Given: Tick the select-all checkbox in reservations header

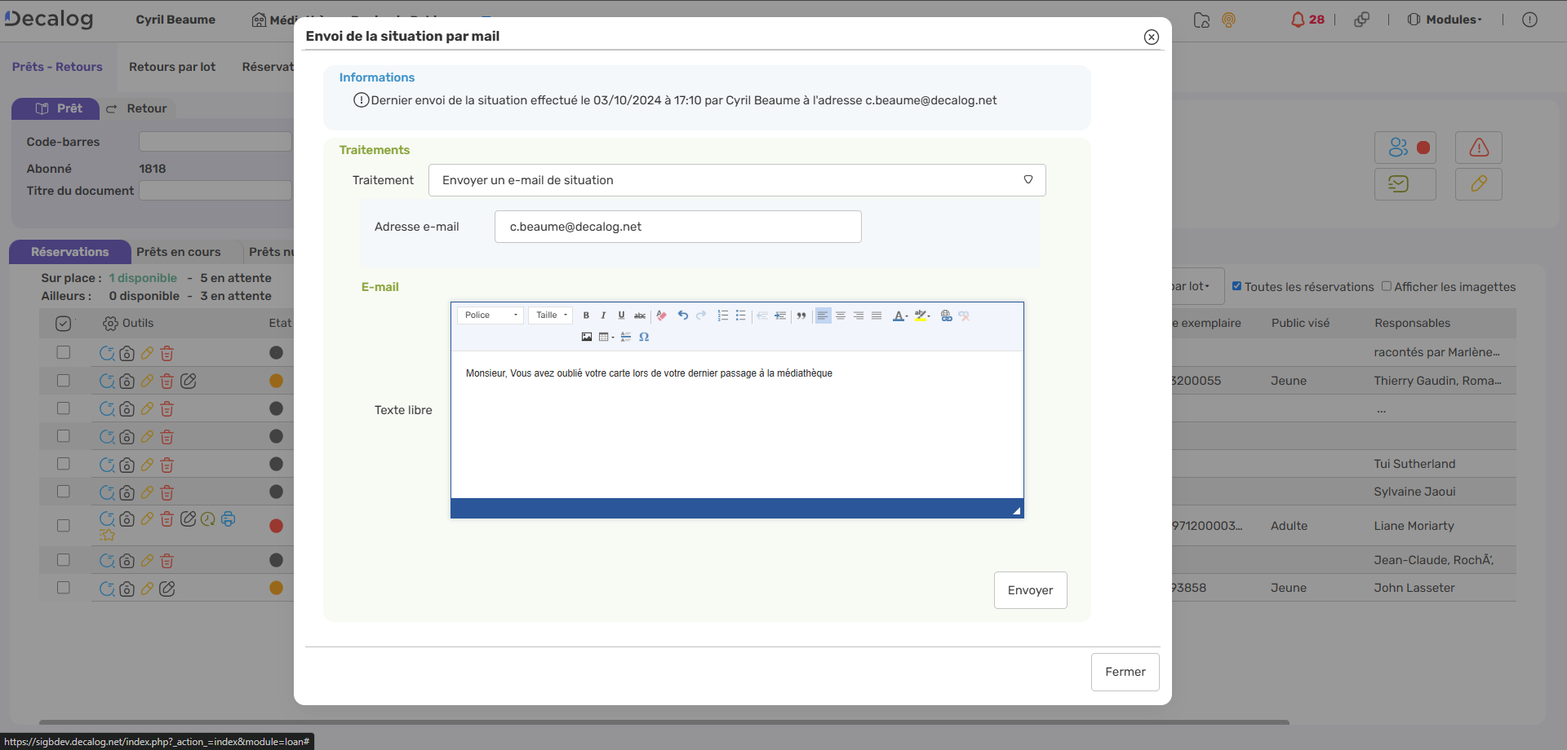Looking at the screenshot, I should 63,324.
